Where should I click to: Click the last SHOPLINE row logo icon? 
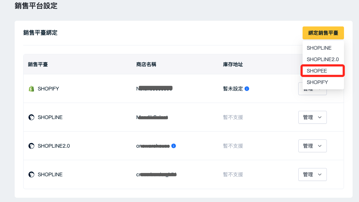point(31,174)
